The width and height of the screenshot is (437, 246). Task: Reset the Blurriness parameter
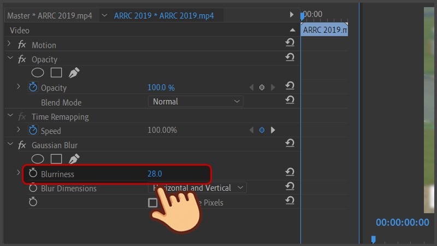[x=290, y=172]
